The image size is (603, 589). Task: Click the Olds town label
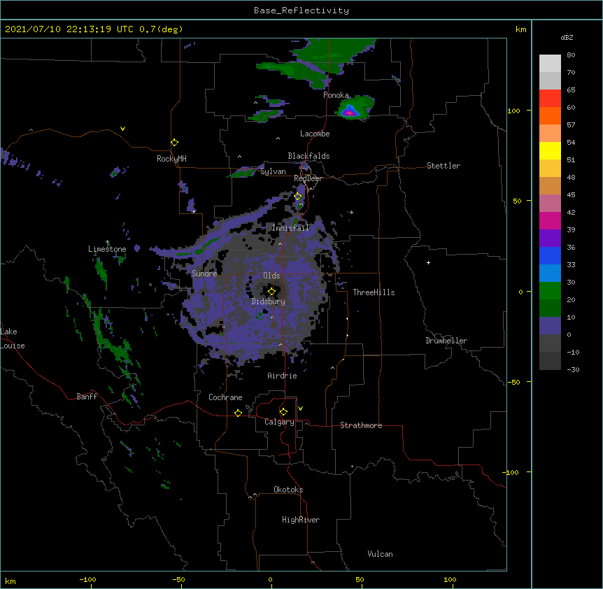click(271, 276)
